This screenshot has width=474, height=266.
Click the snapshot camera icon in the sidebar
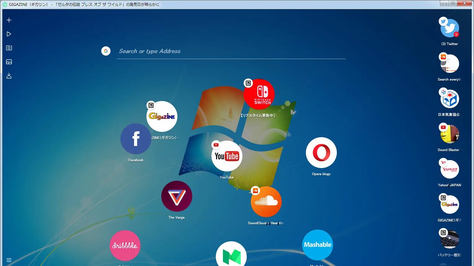tap(9, 48)
